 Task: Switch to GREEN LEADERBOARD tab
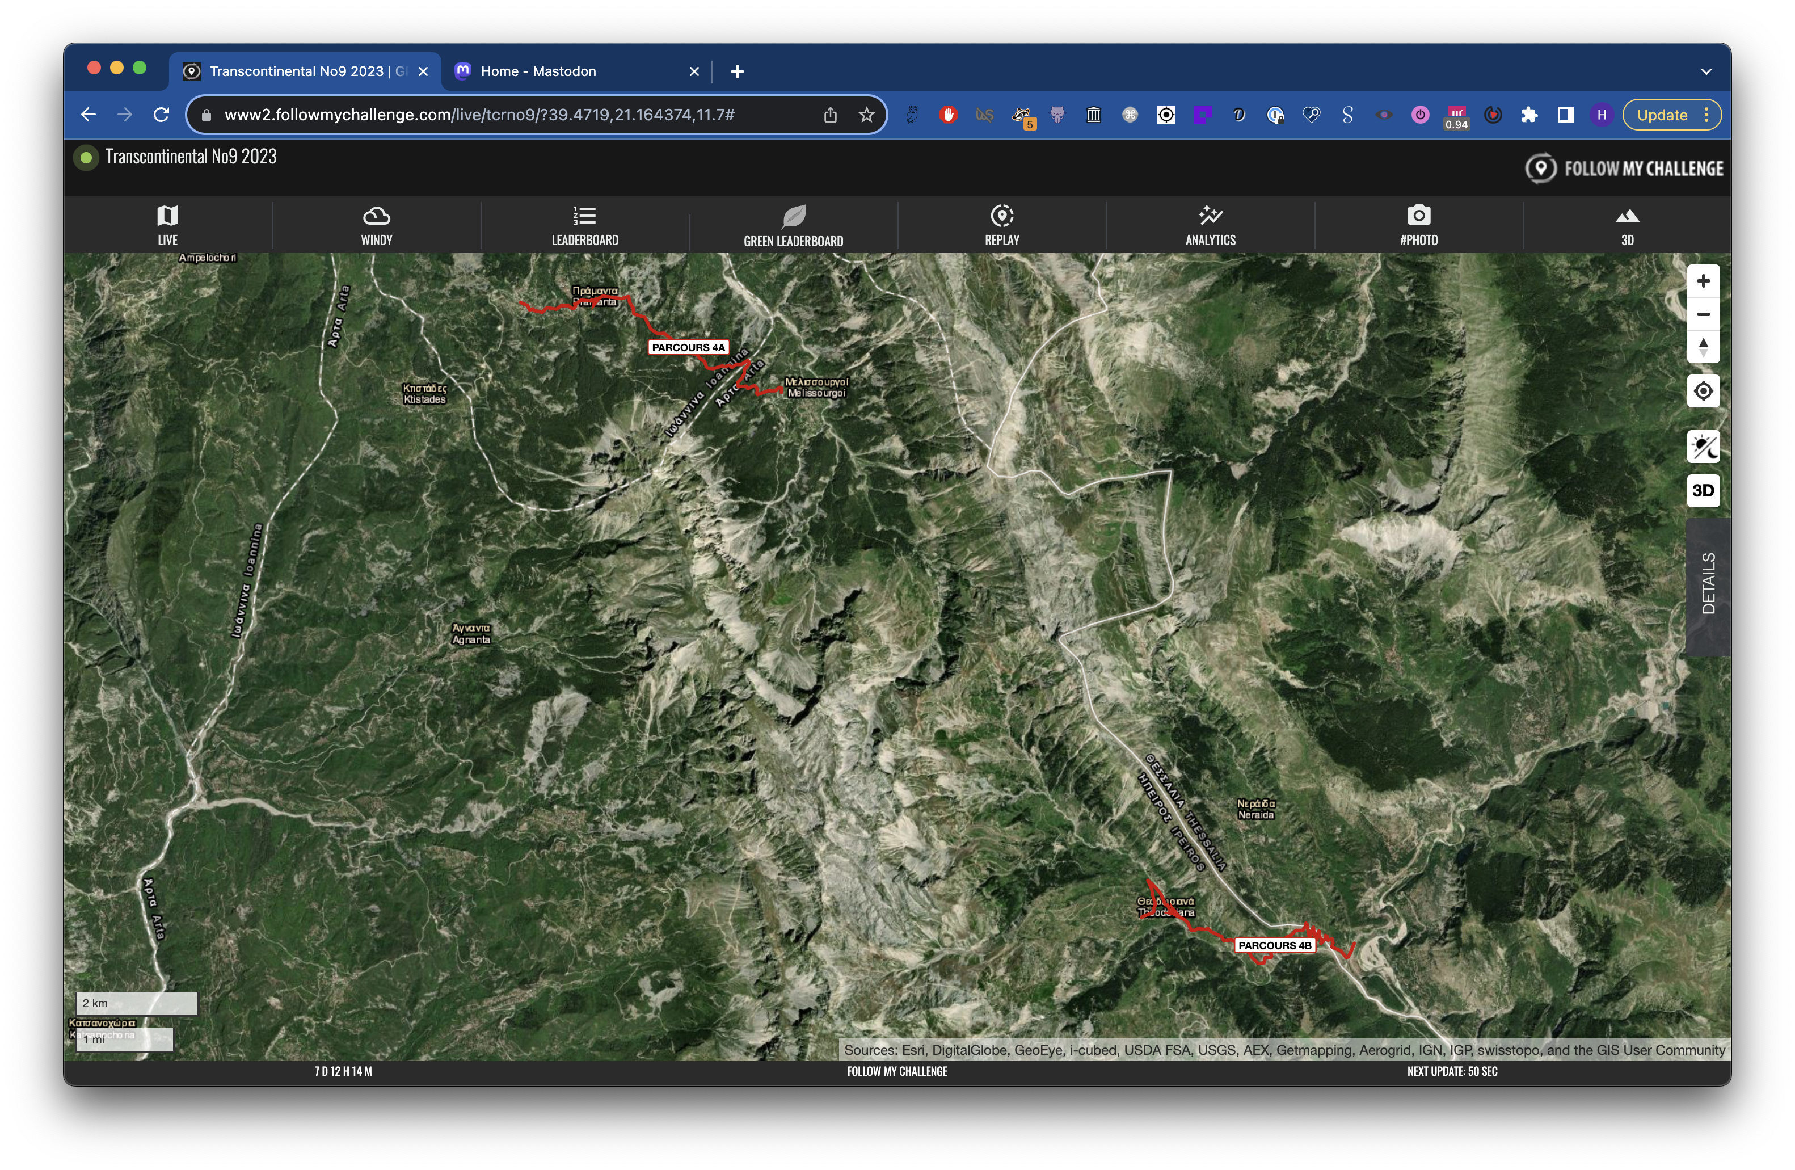click(x=794, y=225)
